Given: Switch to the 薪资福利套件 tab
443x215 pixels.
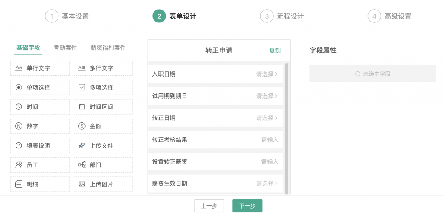Looking at the screenshot, I should (108, 48).
